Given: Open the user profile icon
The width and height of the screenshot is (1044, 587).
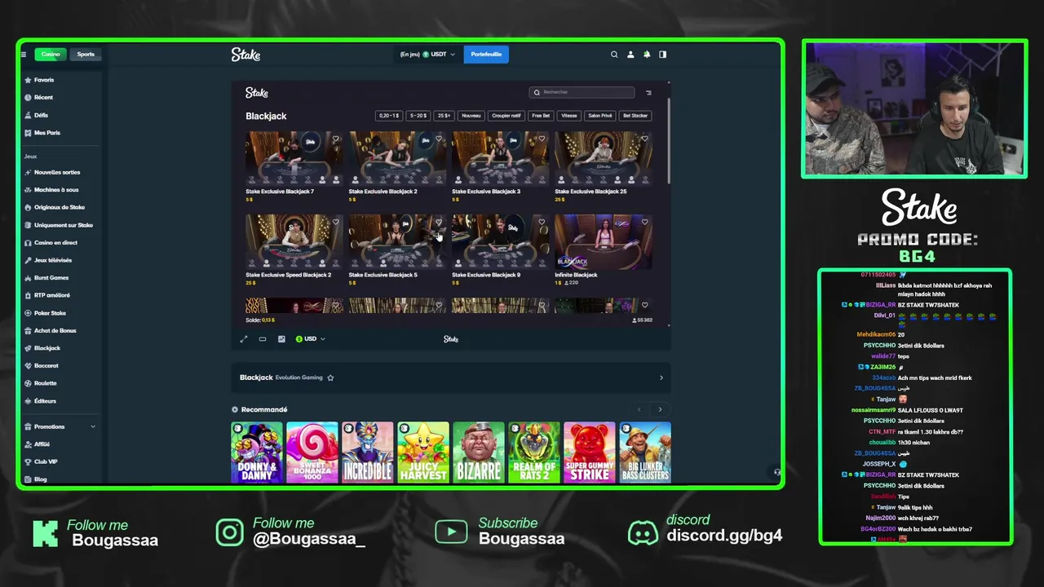Looking at the screenshot, I should (630, 55).
